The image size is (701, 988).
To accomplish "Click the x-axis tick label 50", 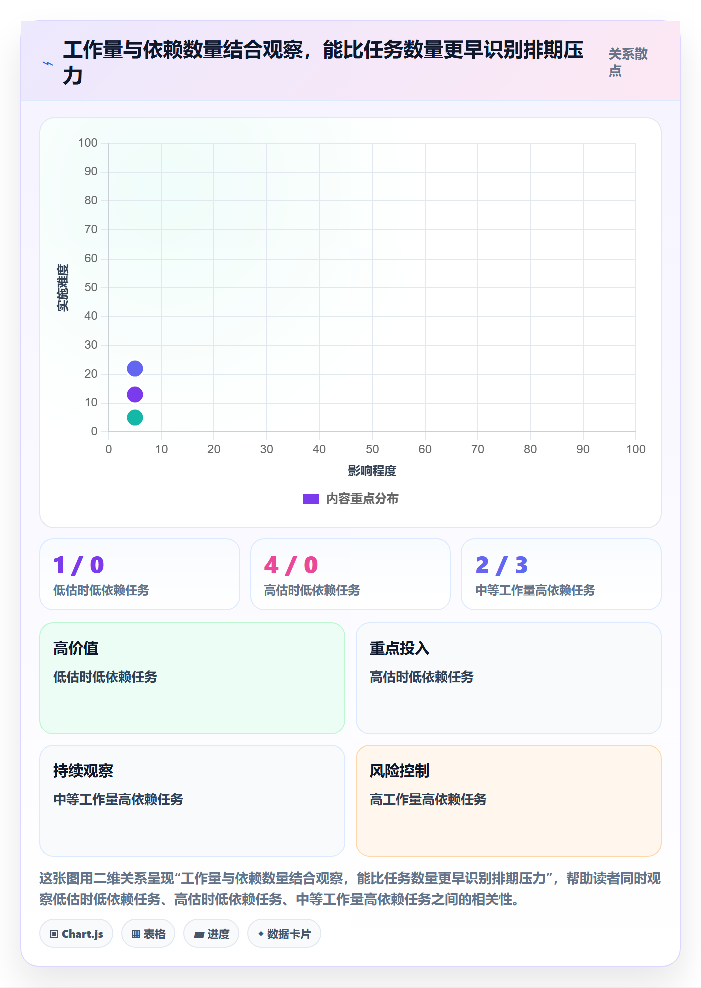I will point(372,449).
